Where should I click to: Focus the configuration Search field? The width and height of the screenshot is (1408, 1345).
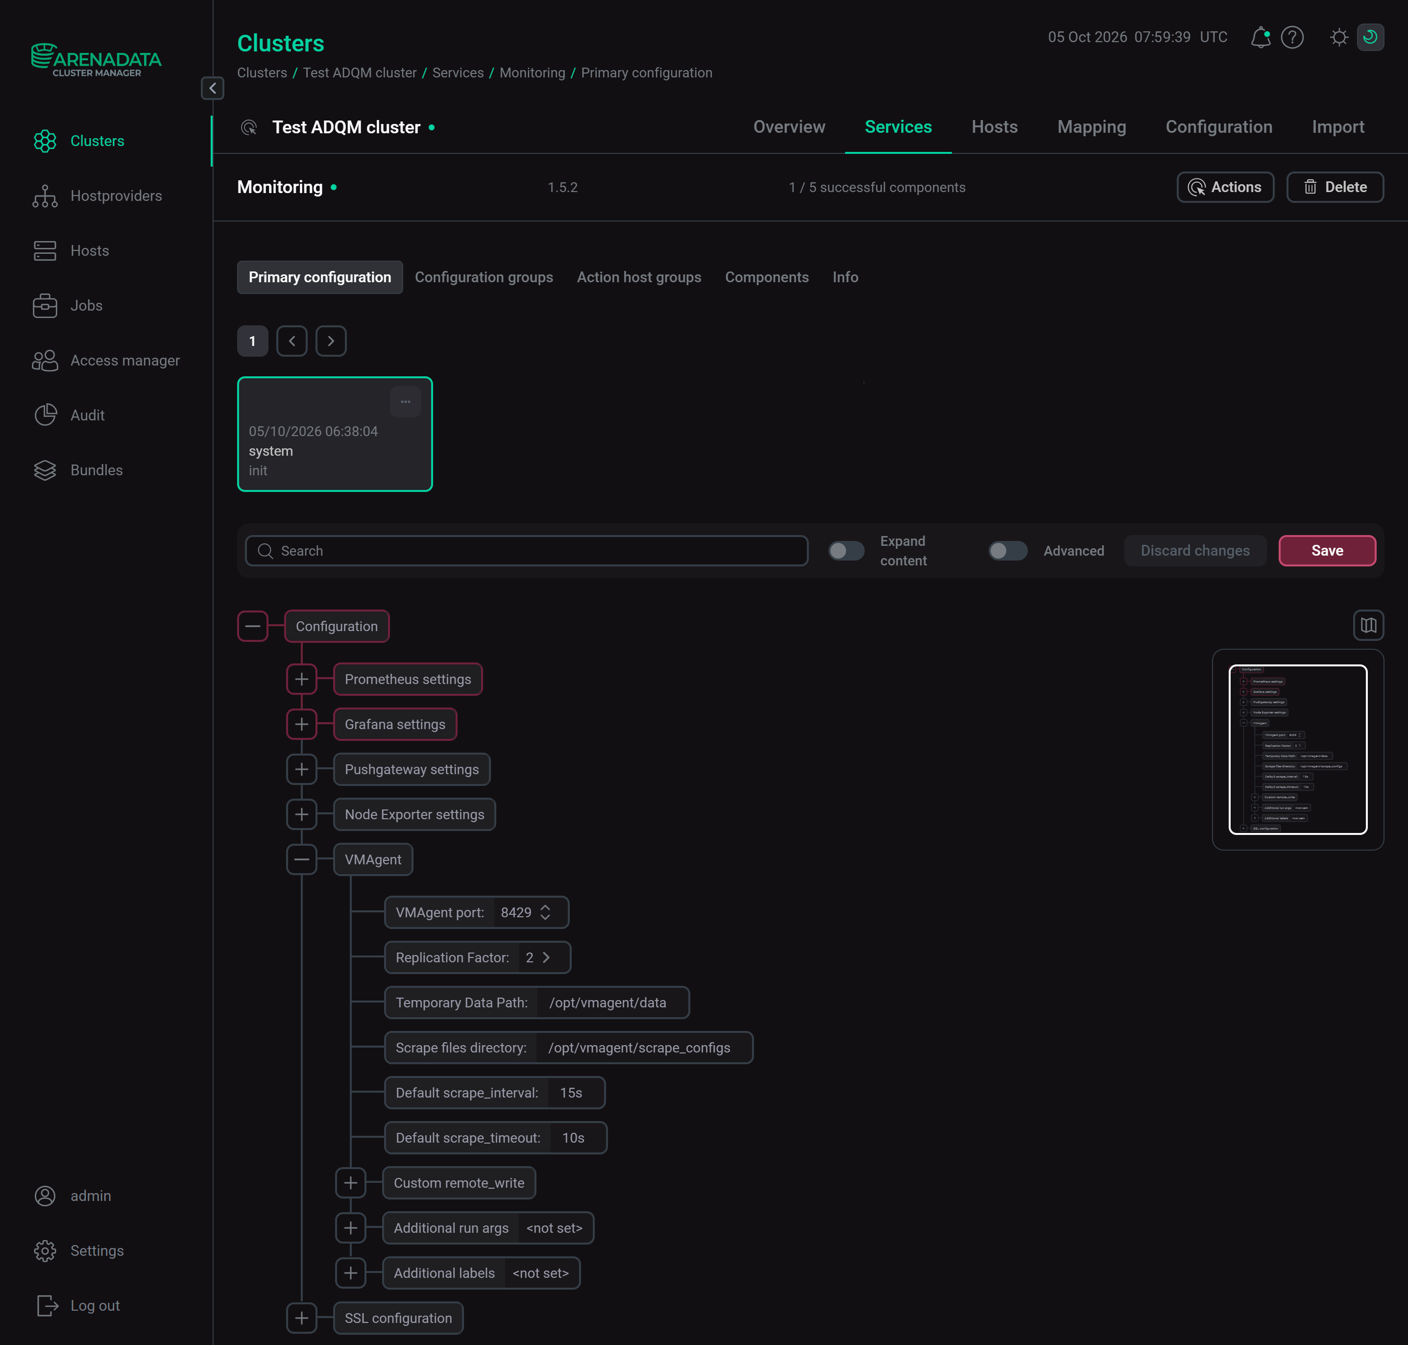click(526, 551)
